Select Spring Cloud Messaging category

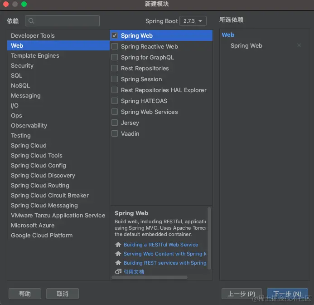click(58, 206)
